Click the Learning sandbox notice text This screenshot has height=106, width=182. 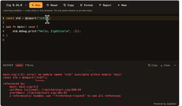click(48, 11)
